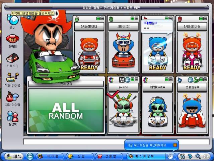
Task: Click the 지금 퀘스트창을 확인해보세요 tooltip
Action: click(151, 145)
